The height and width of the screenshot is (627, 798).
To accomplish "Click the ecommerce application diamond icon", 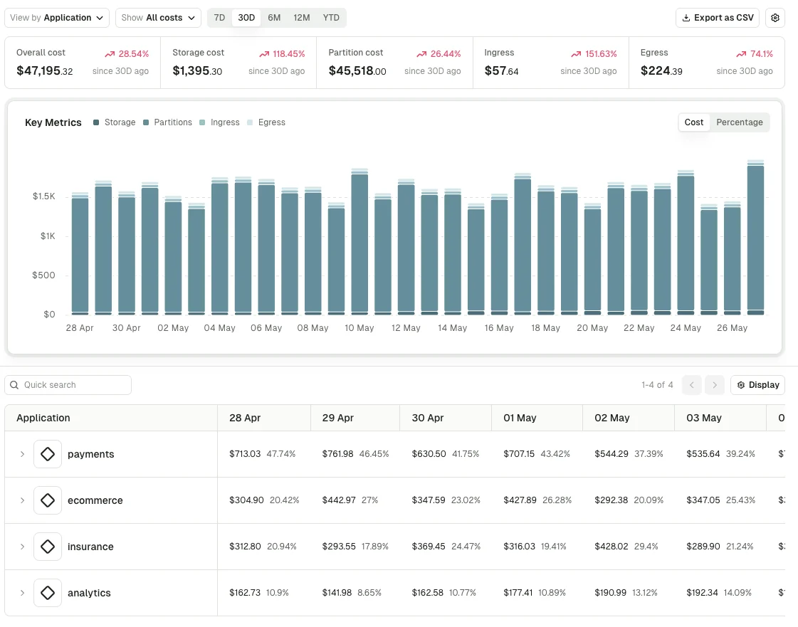I will tap(48, 500).
